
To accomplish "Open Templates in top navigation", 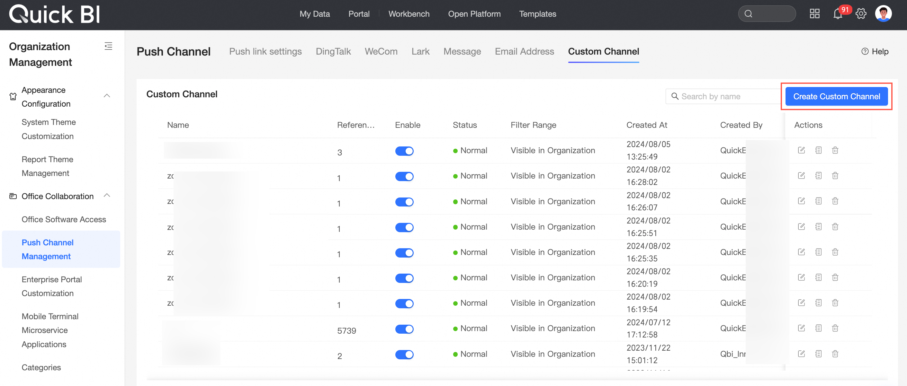I will (538, 14).
